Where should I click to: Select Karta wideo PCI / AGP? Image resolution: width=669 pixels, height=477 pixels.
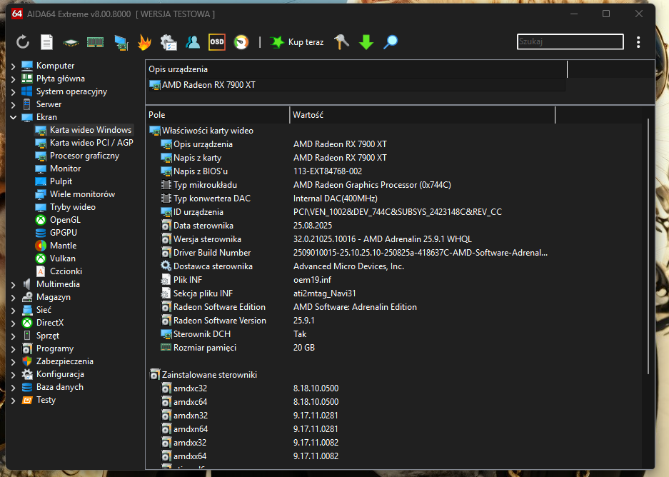pos(84,143)
